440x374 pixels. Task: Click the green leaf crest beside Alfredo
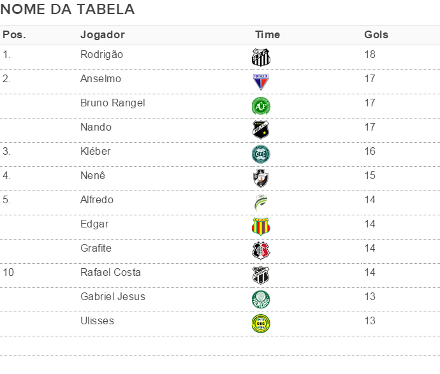coord(261,203)
